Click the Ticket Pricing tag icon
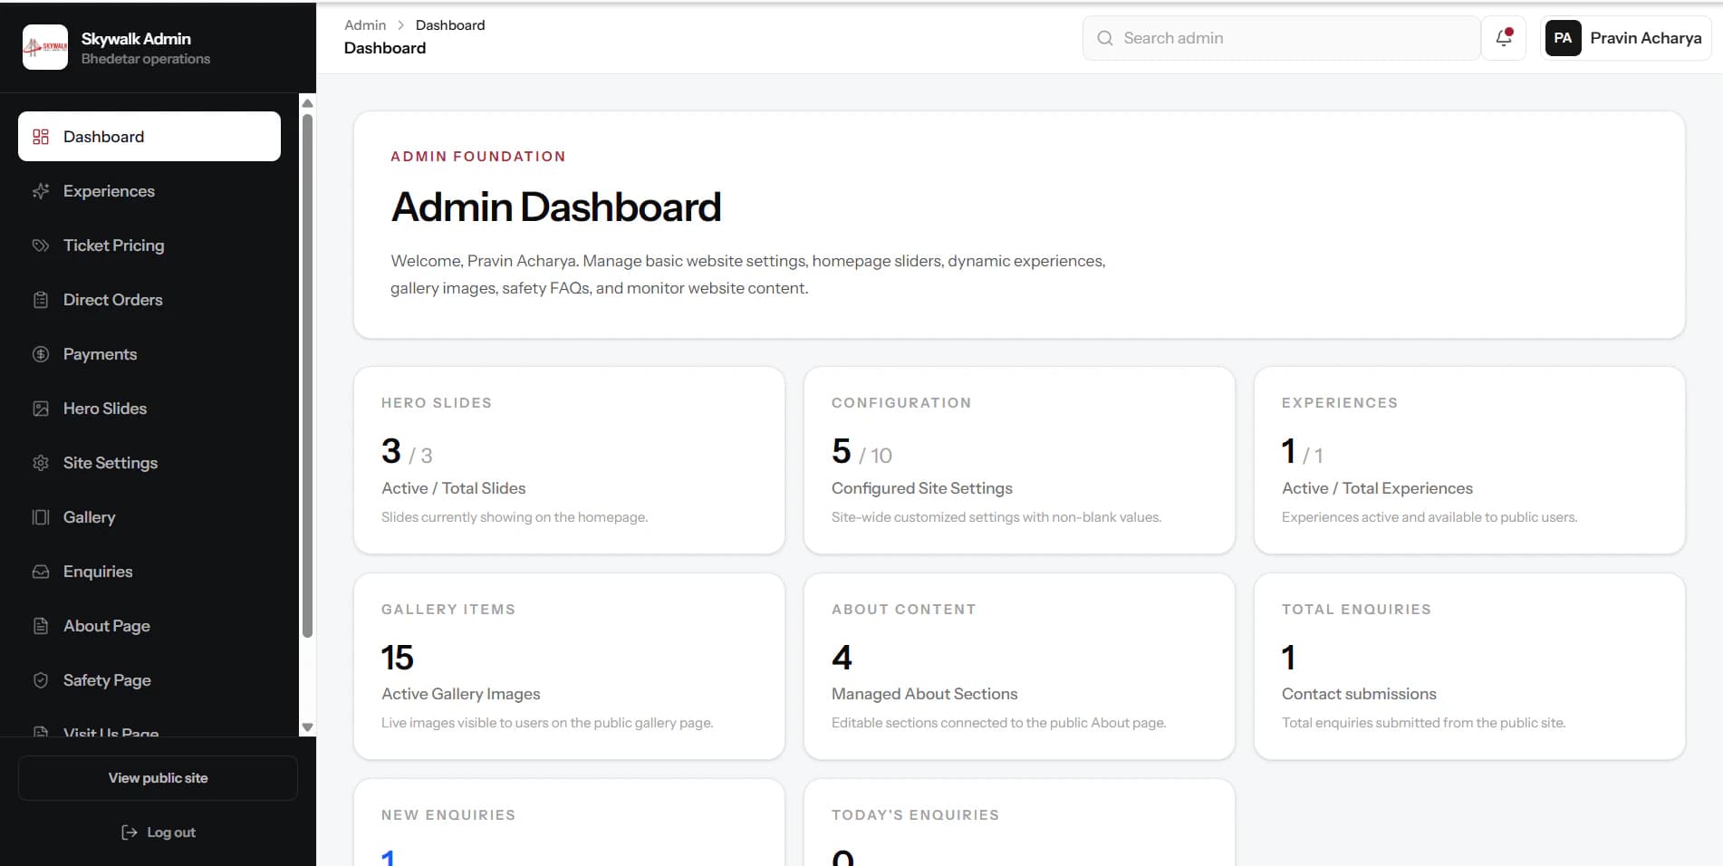1723x866 pixels. tap(41, 245)
